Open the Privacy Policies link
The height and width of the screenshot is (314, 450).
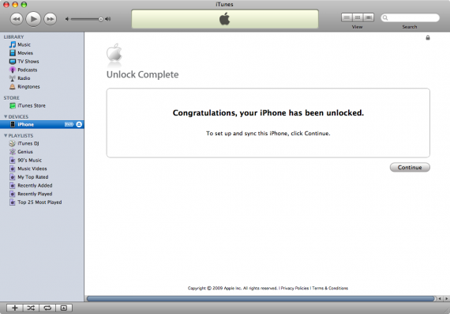point(294,288)
